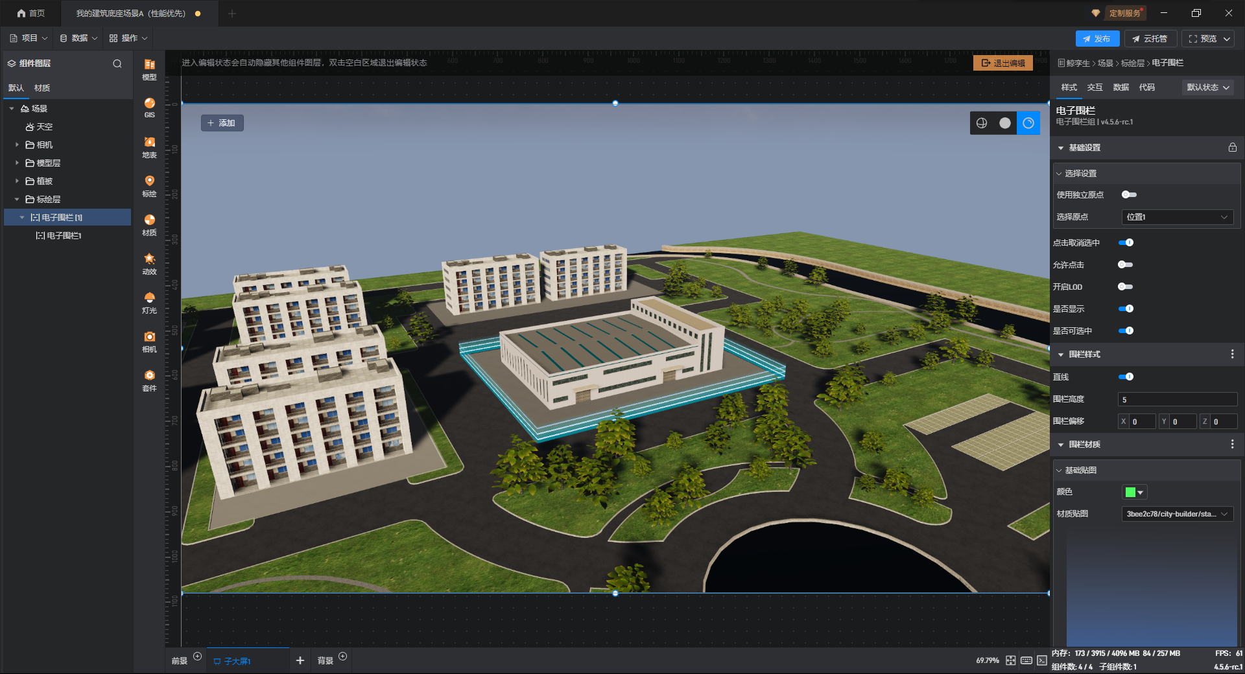Viewport: 1245px width, 674px height.
Task: Open the 默认状态 state dropdown
Action: click(x=1207, y=87)
